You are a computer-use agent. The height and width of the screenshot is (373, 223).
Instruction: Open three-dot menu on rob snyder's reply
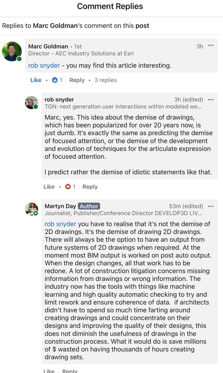pos(211,99)
